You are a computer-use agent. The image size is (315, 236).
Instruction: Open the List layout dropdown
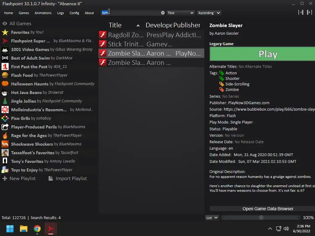pyautogui.click(x=212, y=218)
